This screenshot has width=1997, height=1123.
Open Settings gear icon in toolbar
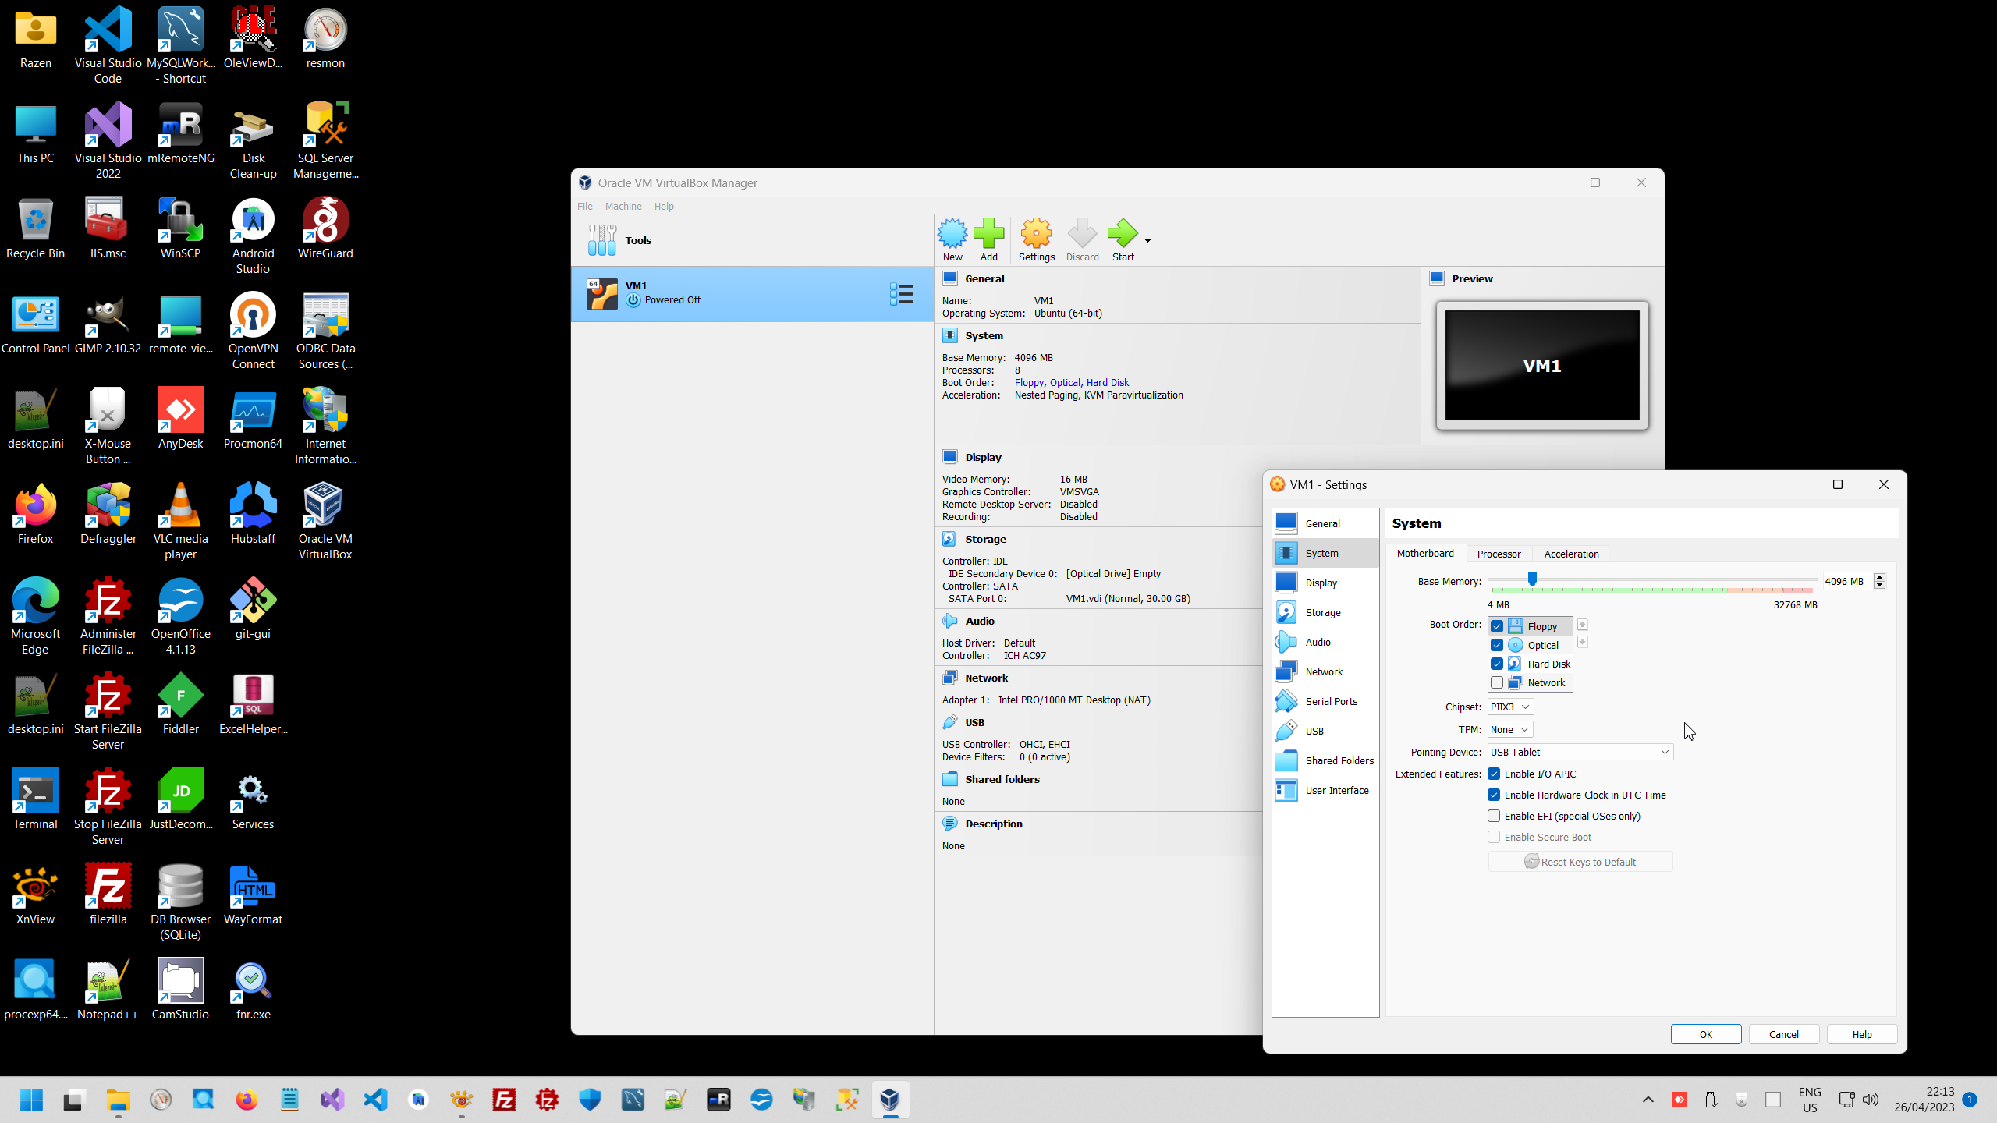click(1036, 234)
